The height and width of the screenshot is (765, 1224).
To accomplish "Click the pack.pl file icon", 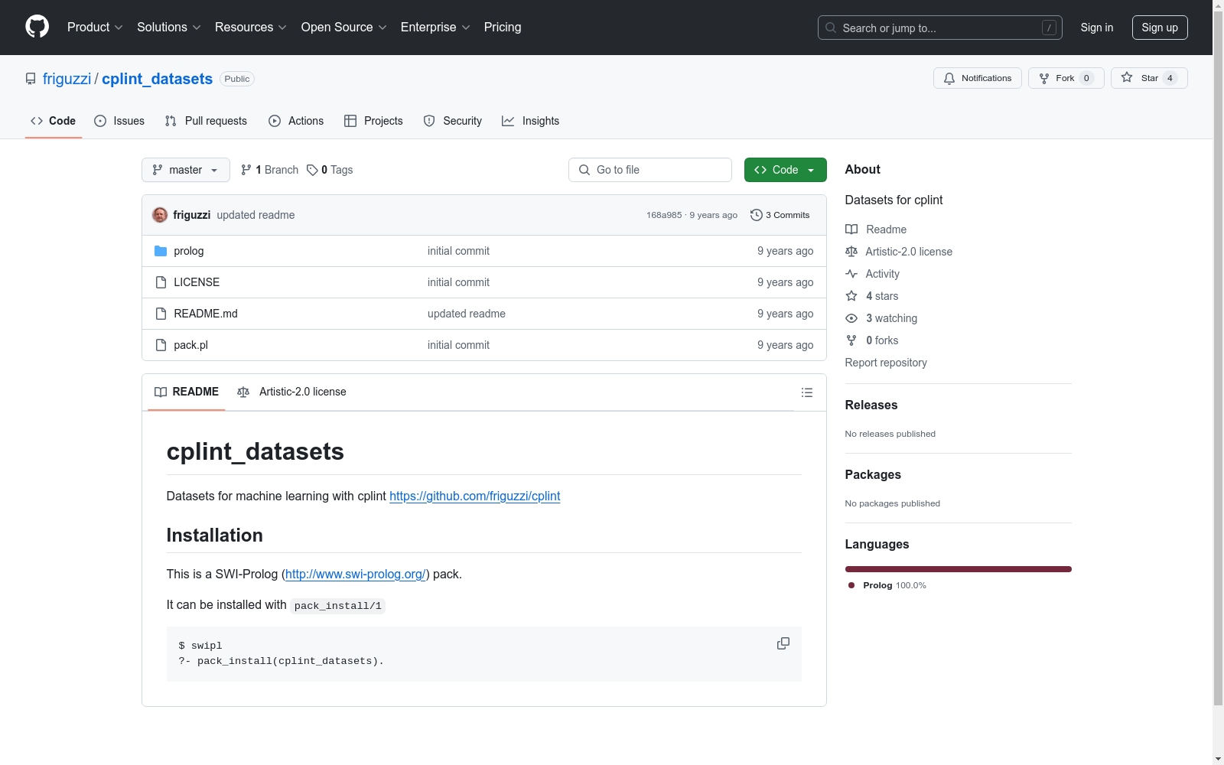I will coord(161,345).
